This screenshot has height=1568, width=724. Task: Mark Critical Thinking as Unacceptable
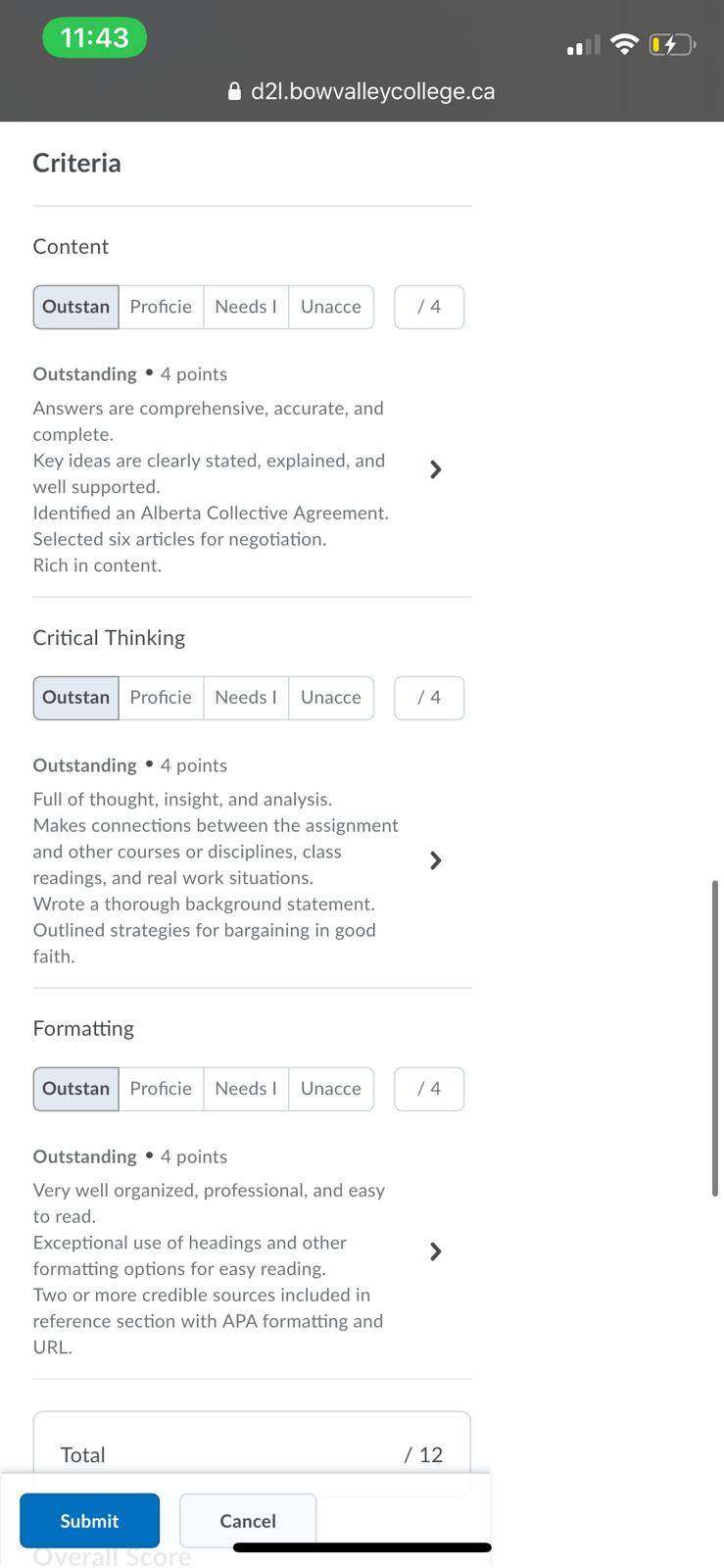tap(331, 698)
